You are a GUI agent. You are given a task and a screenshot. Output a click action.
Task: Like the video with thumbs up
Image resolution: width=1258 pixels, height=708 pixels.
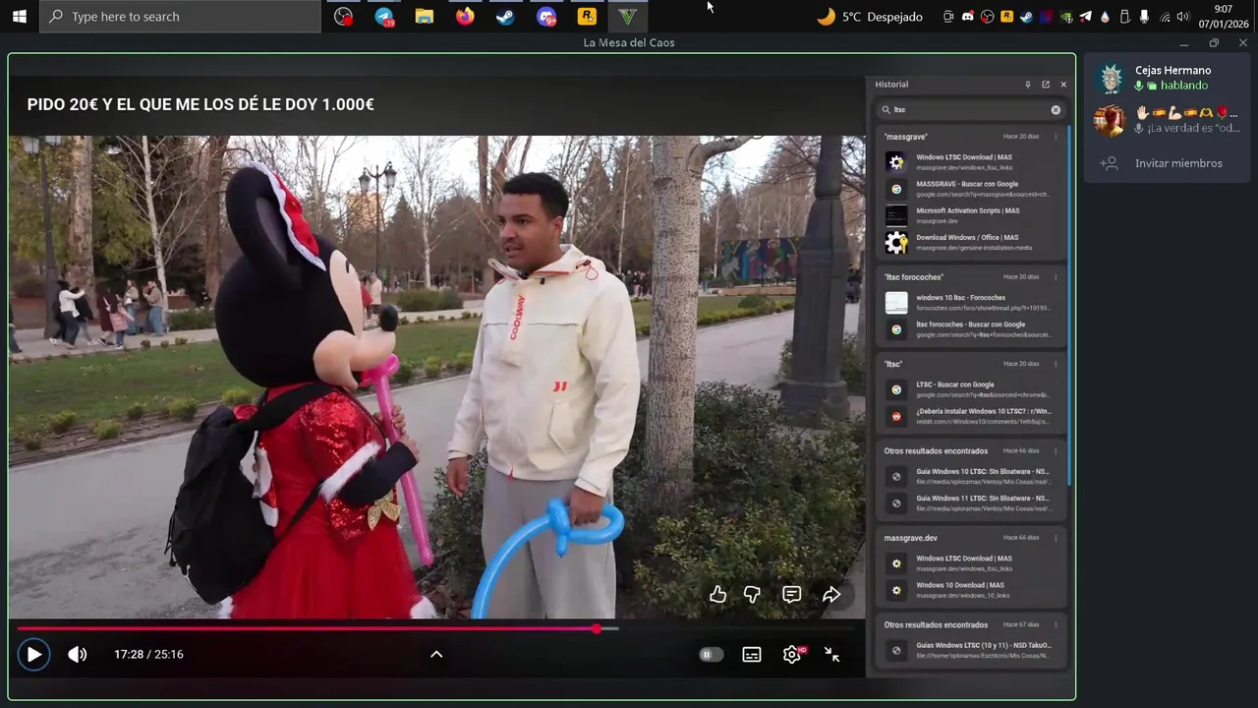(x=718, y=594)
